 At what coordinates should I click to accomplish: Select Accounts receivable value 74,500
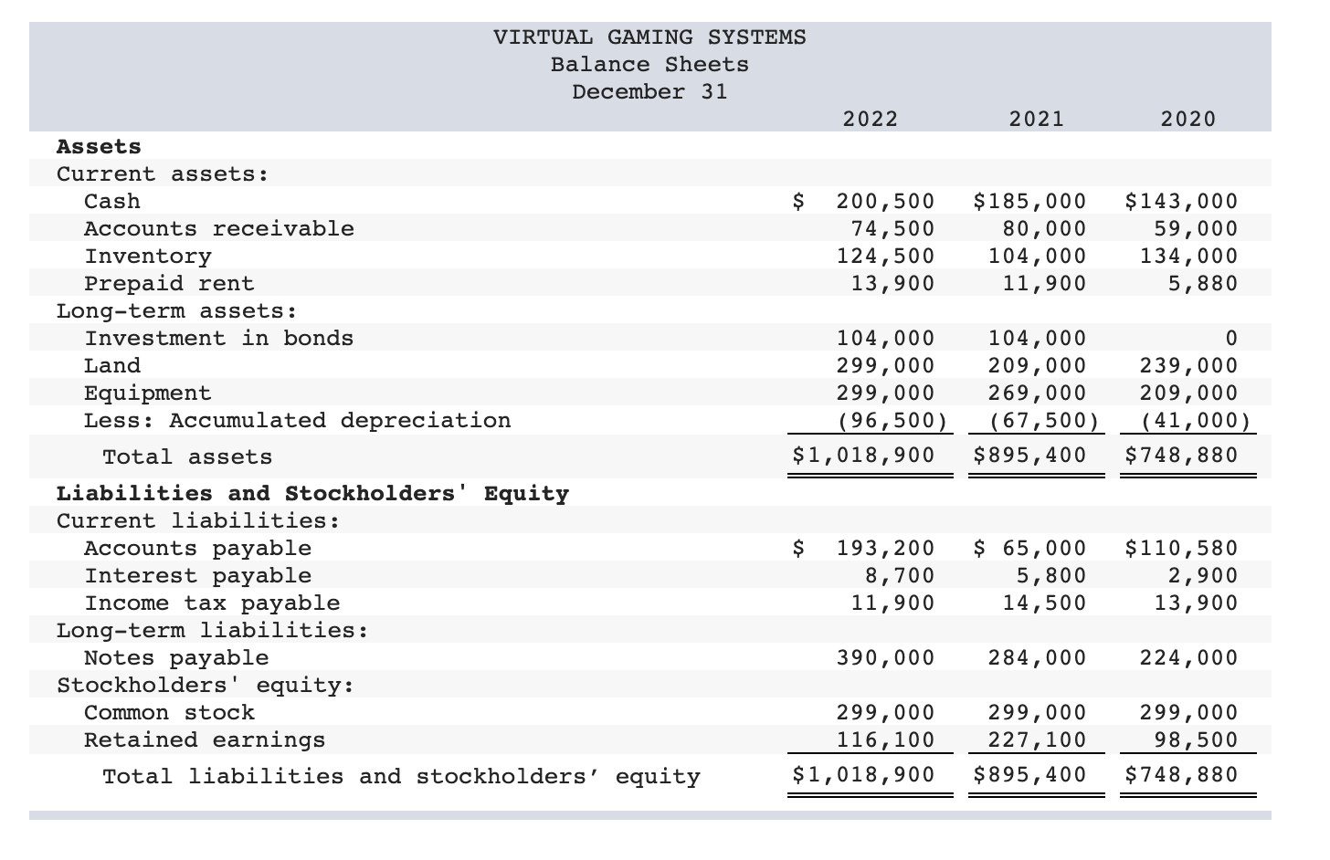[893, 229]
